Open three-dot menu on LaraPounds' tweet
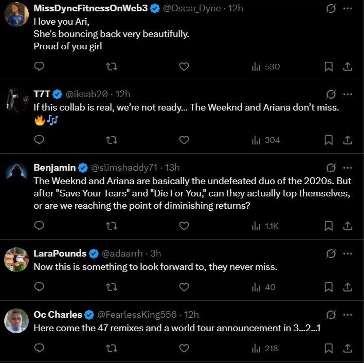The image size is (364, 363). pos(348,253)
